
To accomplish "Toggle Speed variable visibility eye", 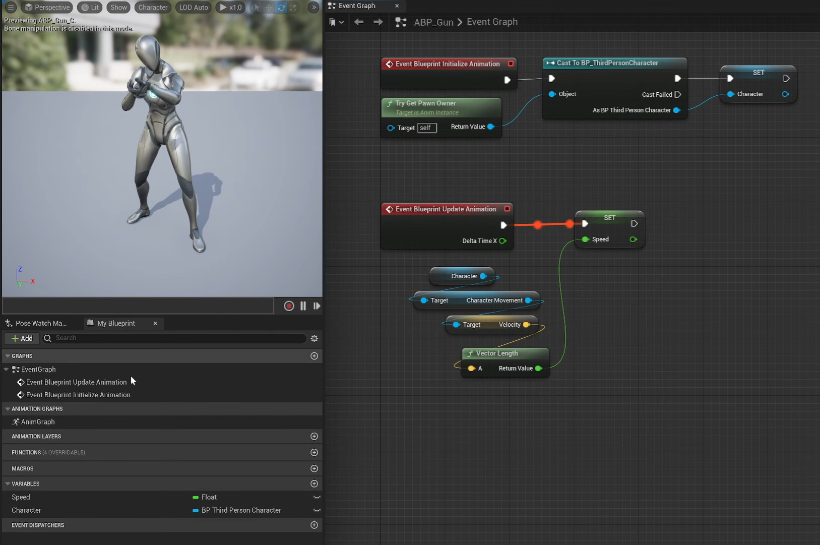I will [x=317, y=497].
